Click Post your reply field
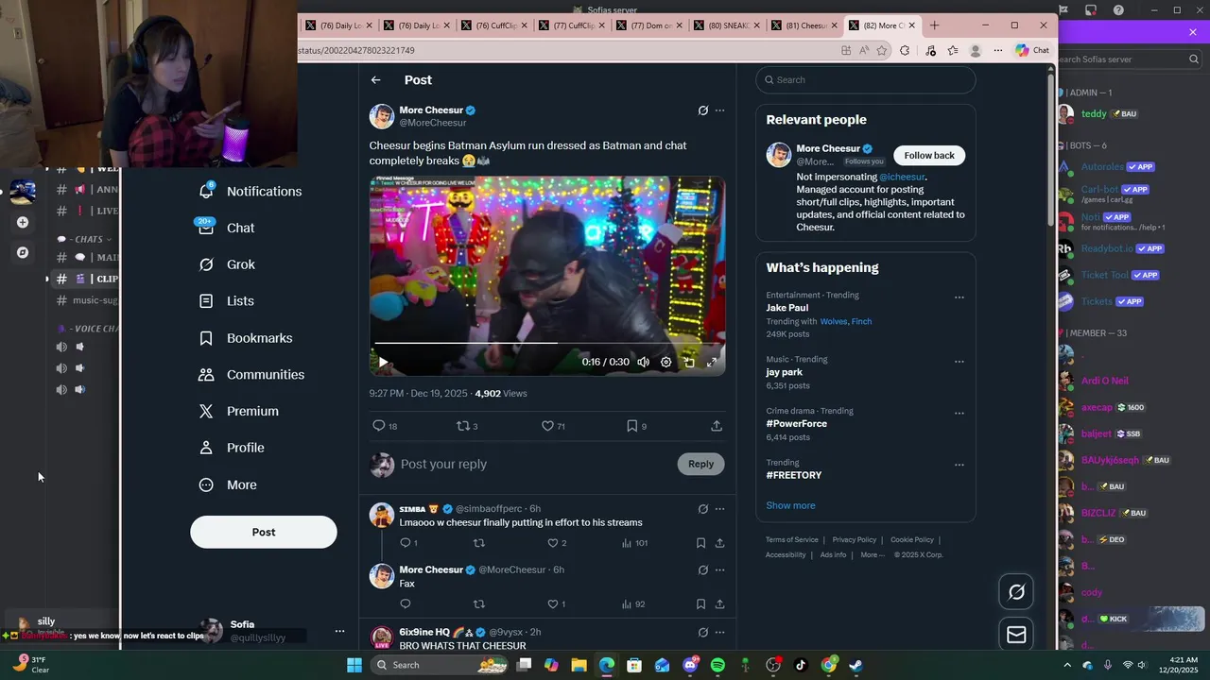This screenshot has height=680, width=1210. pyautogui.click(x=534, y=464)
